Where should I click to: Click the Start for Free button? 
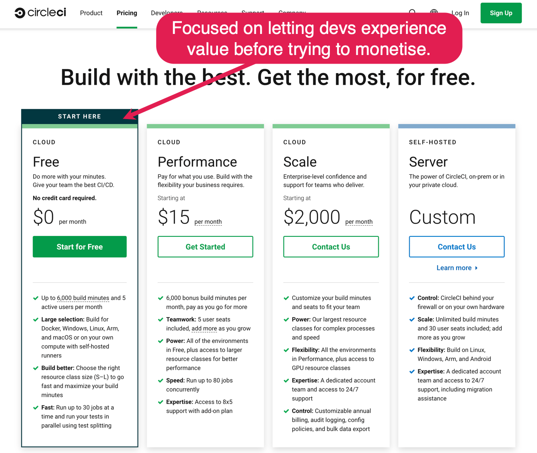[x=80, y=247]
